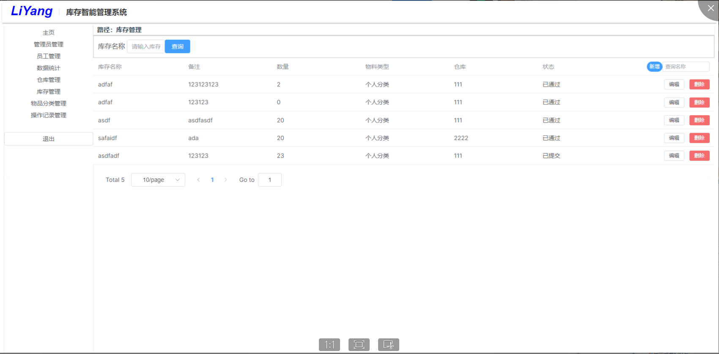Focus the Go to page input
This screenshot has width=719, height=354.
pyautogui.click(x=270, y=180)
